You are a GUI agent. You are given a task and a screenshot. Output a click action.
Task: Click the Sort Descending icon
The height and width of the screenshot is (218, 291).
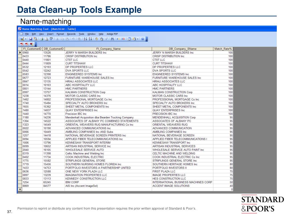coord(90,39)
